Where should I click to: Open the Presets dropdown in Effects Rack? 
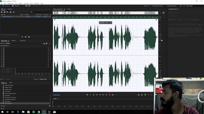tap(24, 43)
